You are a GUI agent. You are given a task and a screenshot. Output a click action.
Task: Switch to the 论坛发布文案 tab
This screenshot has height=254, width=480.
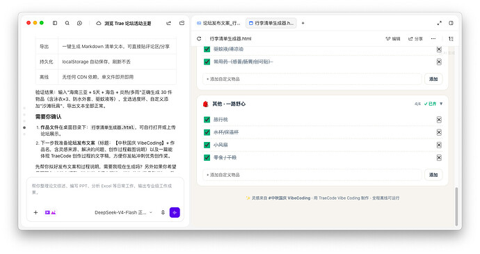pos(218,23)
